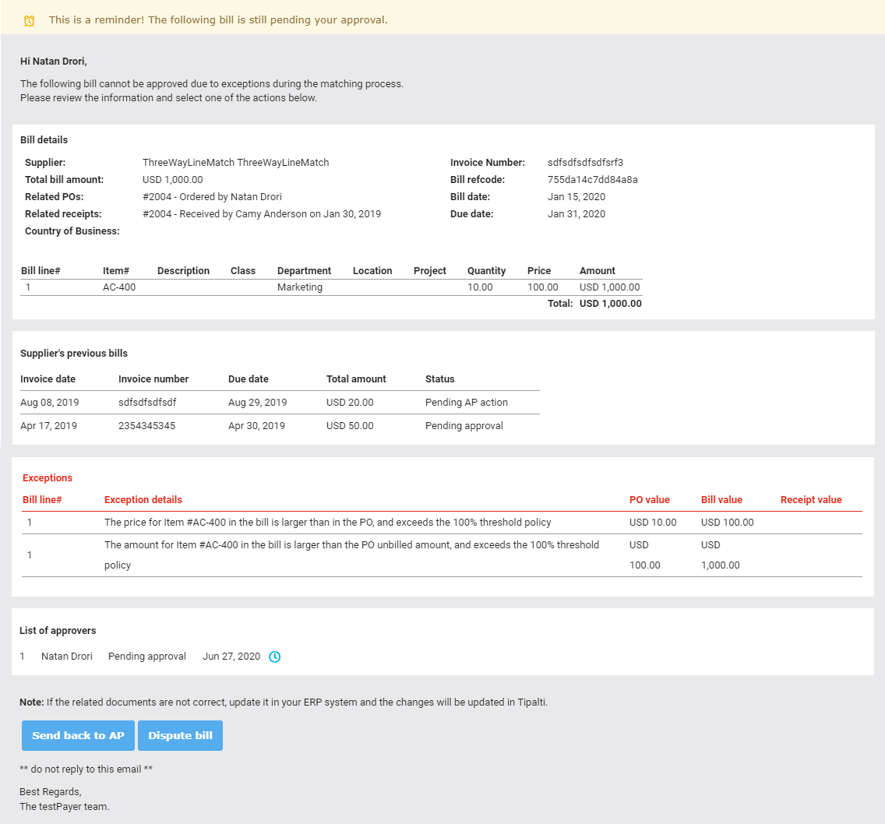Click the Total amount column header
The image size is (885, 824).
tap(356, 379)
